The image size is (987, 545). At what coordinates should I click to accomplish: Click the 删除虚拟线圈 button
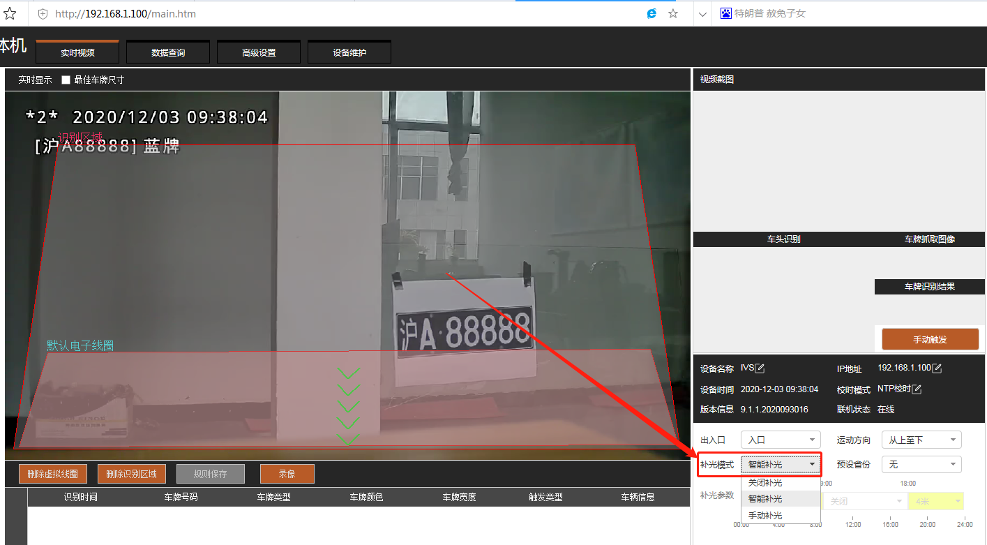[53, 474]
